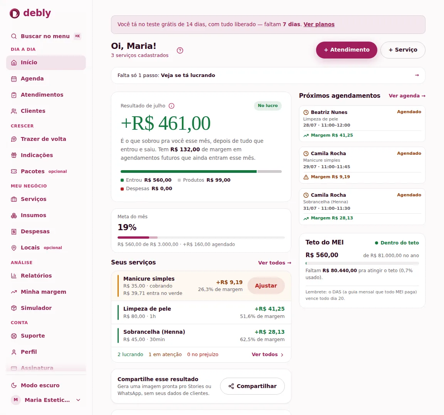This screenshot has width=444, height=415.
Task: Expand the Maria Estetic... account chevron
Action: [78, 400]
